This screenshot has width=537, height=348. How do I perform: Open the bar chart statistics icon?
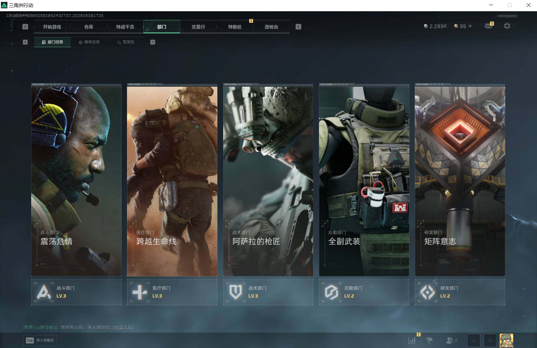coord(412,340)
